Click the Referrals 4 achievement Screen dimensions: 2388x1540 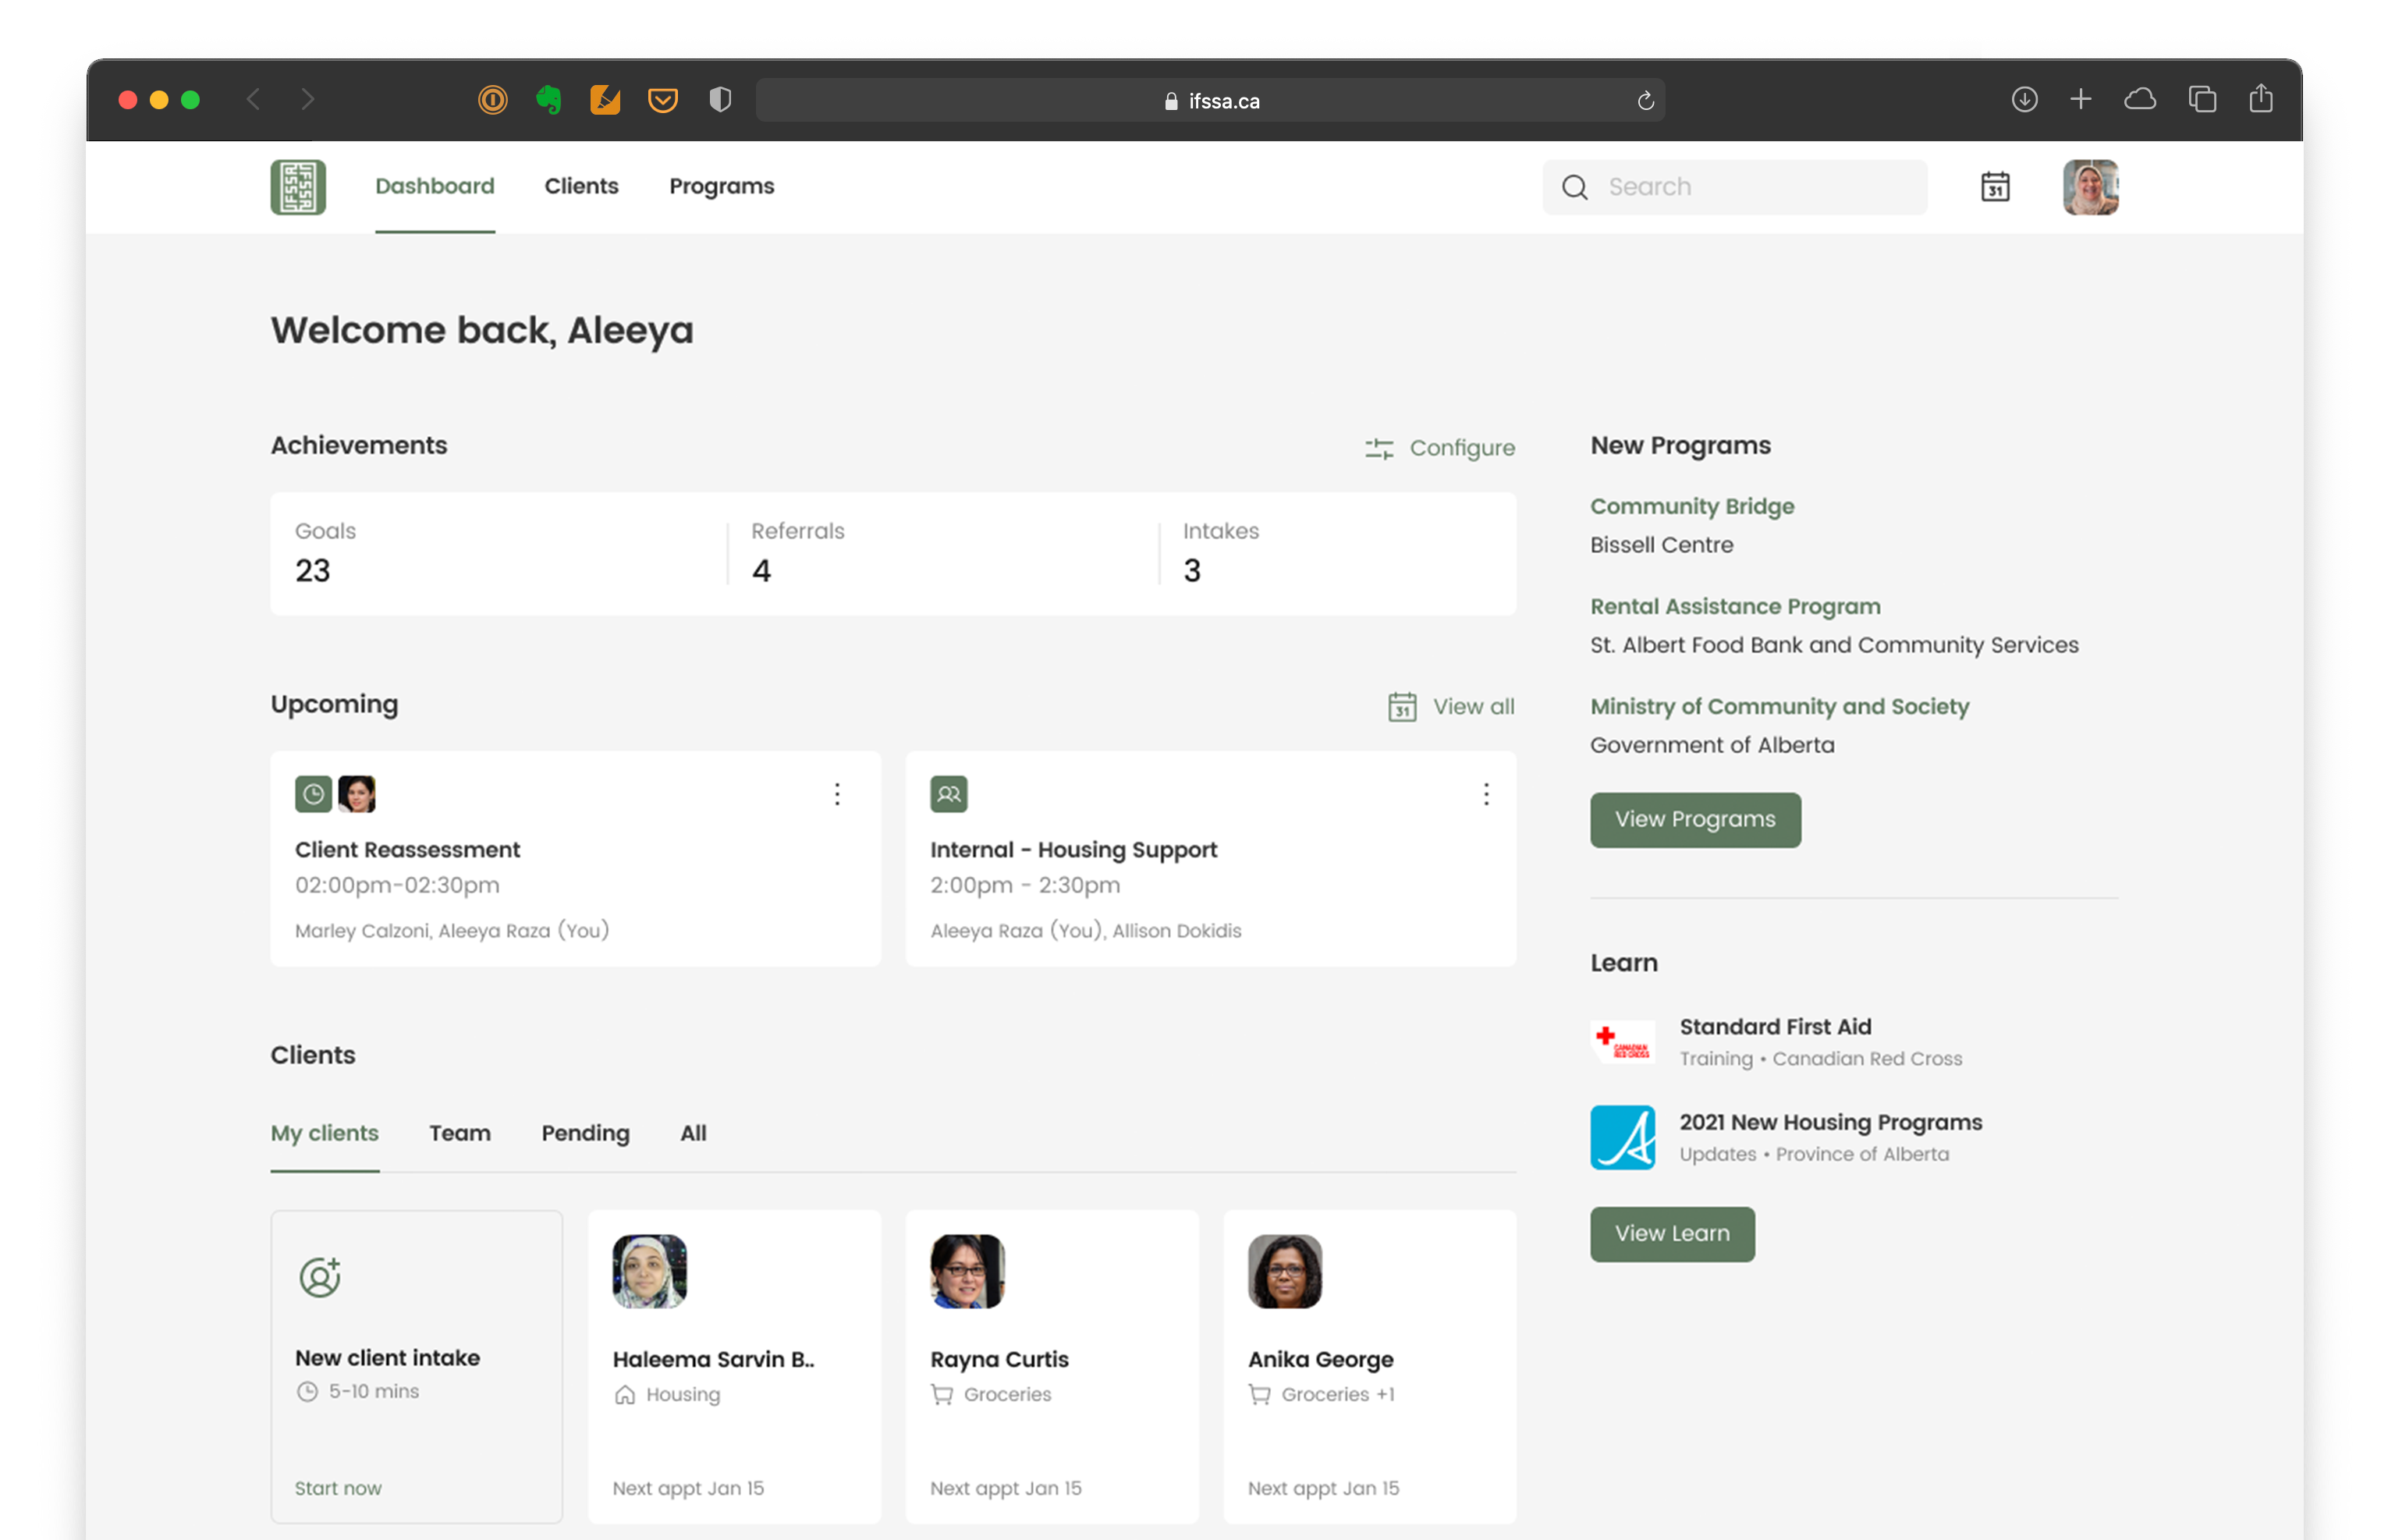[x=797, y=552]
